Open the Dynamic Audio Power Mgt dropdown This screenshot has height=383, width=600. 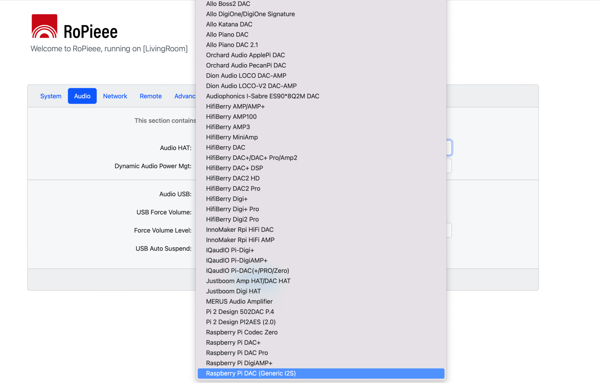(x=449, y=166)
